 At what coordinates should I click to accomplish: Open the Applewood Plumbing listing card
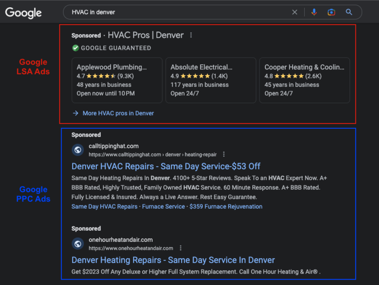click(117, 80)
